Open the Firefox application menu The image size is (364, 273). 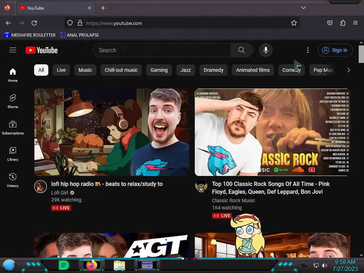(x=355, y=23)
